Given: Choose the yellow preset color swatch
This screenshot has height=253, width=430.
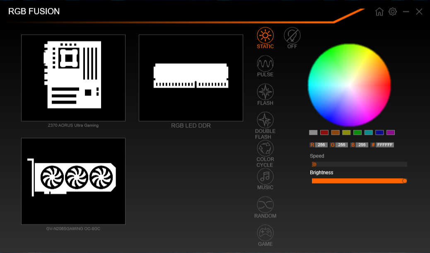Looking at the screenshot, I should [346, 133].
